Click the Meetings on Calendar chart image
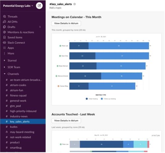165x153 pixels. [x=107, y=69]
